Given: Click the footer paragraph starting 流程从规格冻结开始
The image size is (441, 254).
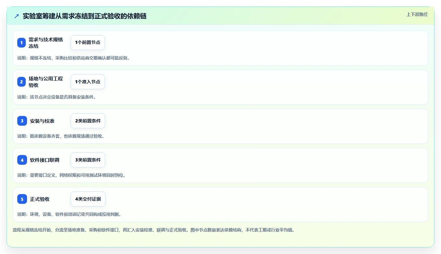Looking at the screenshot, I should 153,230.
